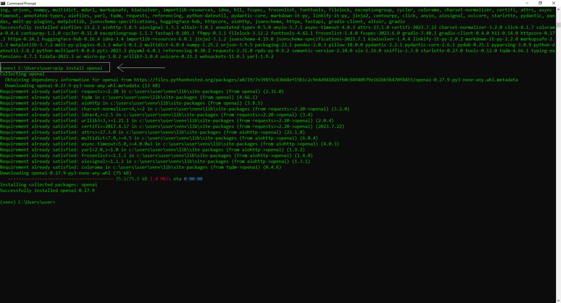561x303 pixels.
Task: Click the Downloading openai-0.27.9 whl (75 kB) line
Action: coord(66,173)
